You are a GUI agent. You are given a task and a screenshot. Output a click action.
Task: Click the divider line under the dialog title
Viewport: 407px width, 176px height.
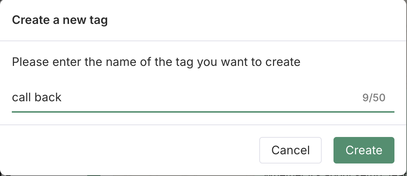pyautogui.click(x=203, y=41)
